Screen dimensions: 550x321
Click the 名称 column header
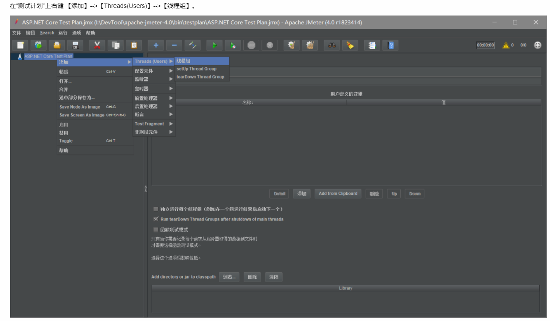point(248,102)
